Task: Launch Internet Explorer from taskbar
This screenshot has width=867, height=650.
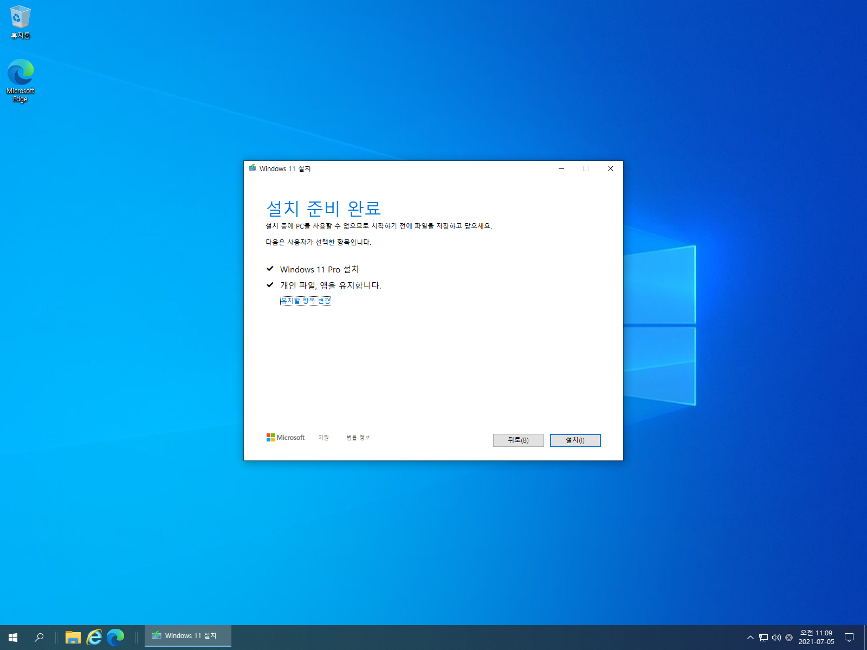Action: point(94,638)
